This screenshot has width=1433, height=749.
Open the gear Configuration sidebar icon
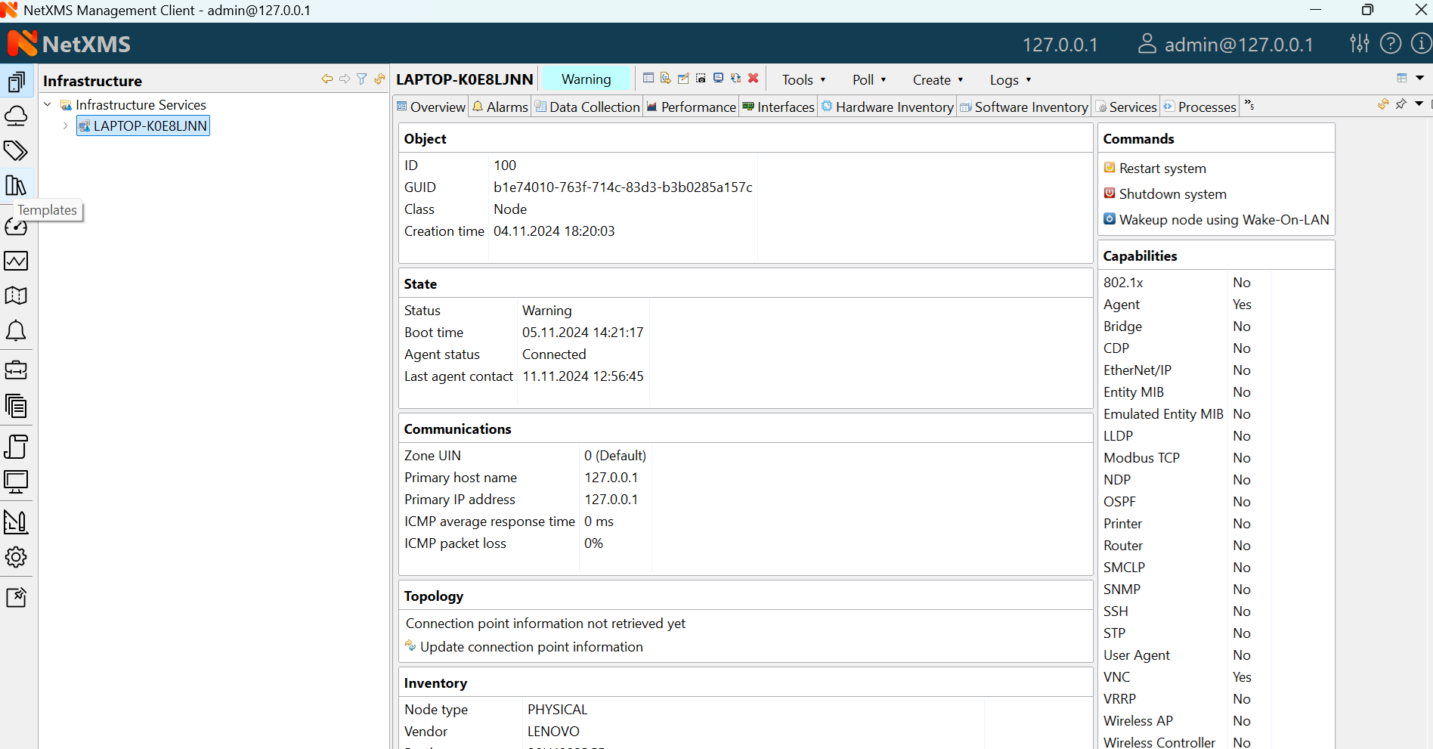[x=16, y=557]
